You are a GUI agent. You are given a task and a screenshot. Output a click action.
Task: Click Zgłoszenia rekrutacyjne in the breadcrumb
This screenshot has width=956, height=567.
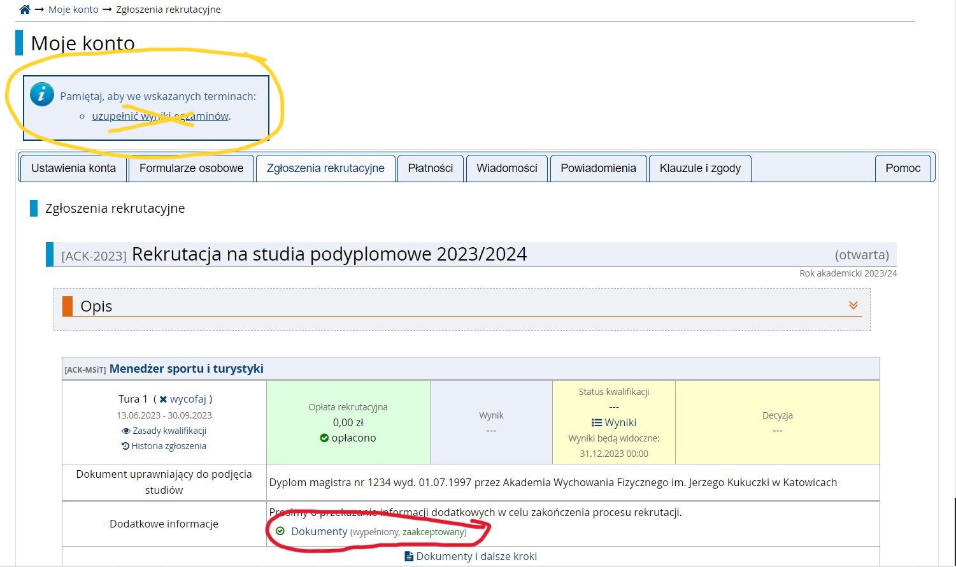click(x=168, y=9)
